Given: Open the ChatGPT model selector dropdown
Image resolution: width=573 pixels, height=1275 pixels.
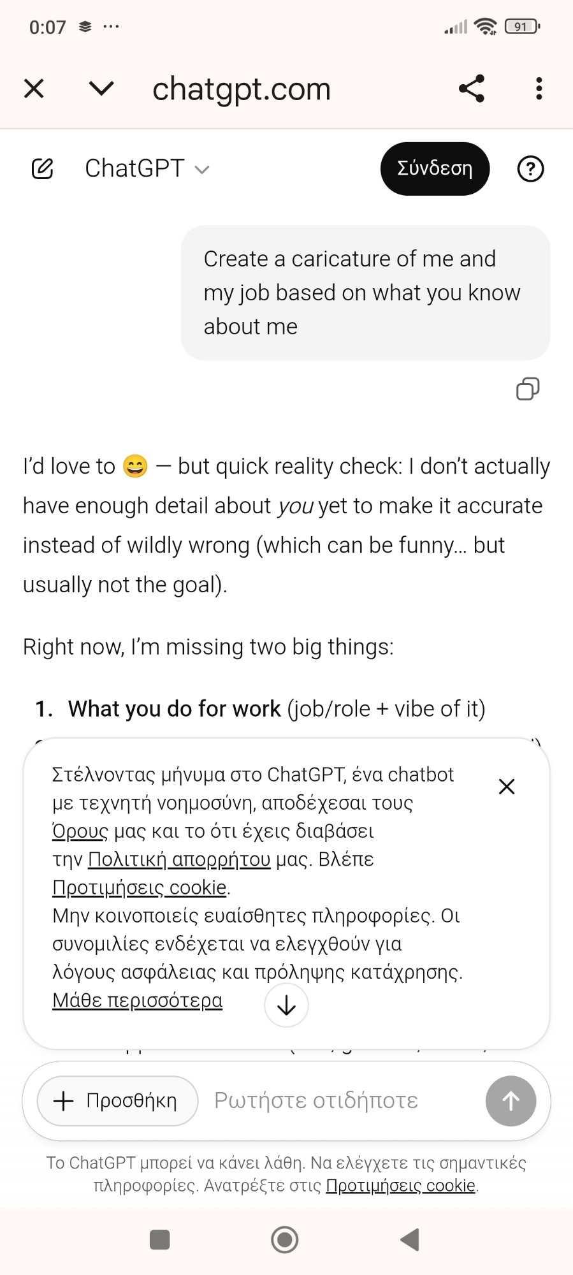Looking at the screenshot, I should (x=147, y=169).
